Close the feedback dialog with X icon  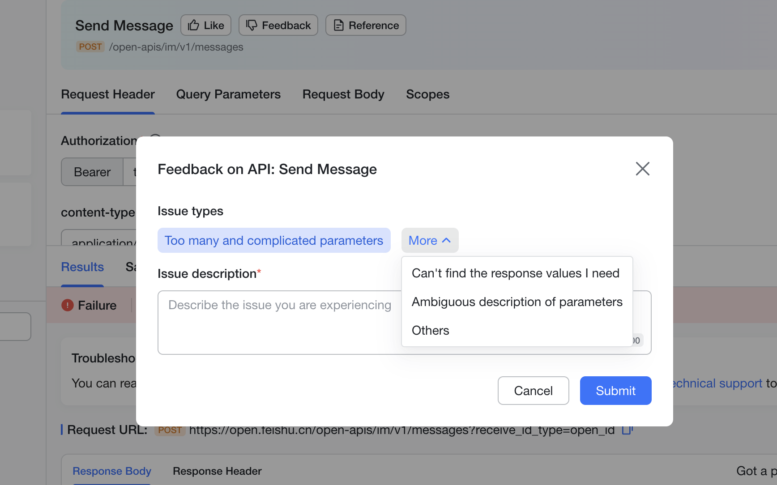coord(642,169)
